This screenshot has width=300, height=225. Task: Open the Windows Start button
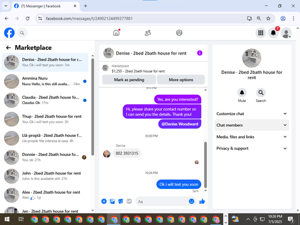[x=7, y=220]
